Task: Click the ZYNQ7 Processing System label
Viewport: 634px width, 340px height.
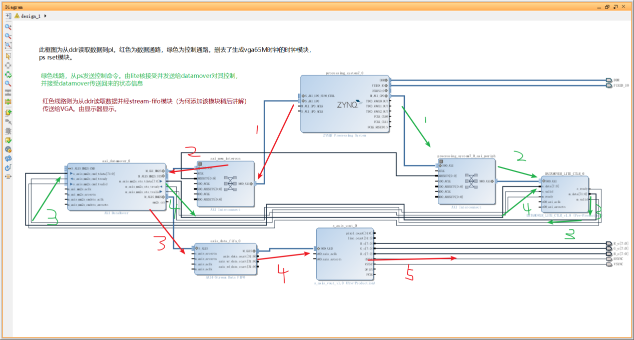Action: click(345, 134)
